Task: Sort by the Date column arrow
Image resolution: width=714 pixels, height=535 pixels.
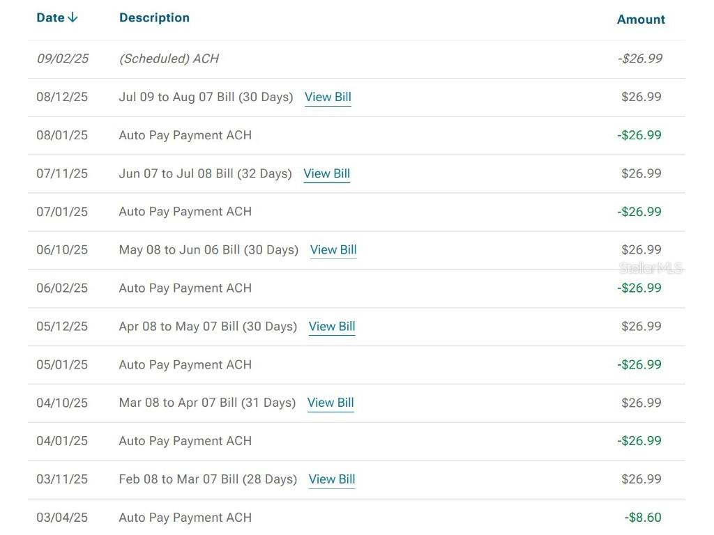Action: pos(73,18)
